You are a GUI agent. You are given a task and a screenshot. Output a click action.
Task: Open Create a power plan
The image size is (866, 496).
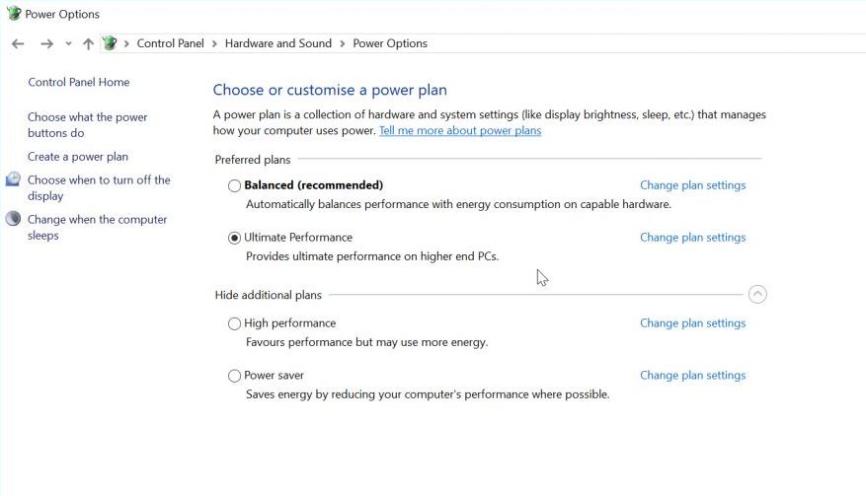point(78,157)
